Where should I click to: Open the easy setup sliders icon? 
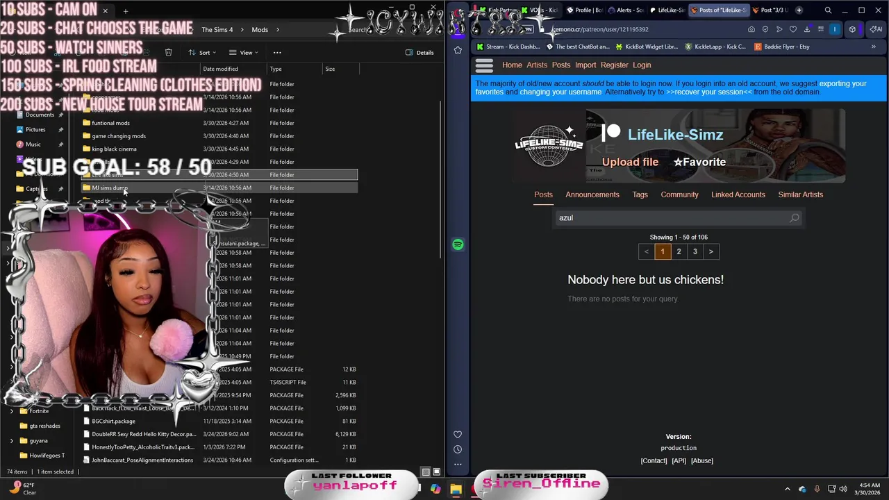(x=820, y=30)
